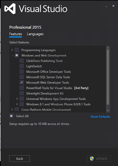Viewport: 118px width, 166px height.
Task: Expand Cross Platform Mobile Development node
Action: point(12,109)
